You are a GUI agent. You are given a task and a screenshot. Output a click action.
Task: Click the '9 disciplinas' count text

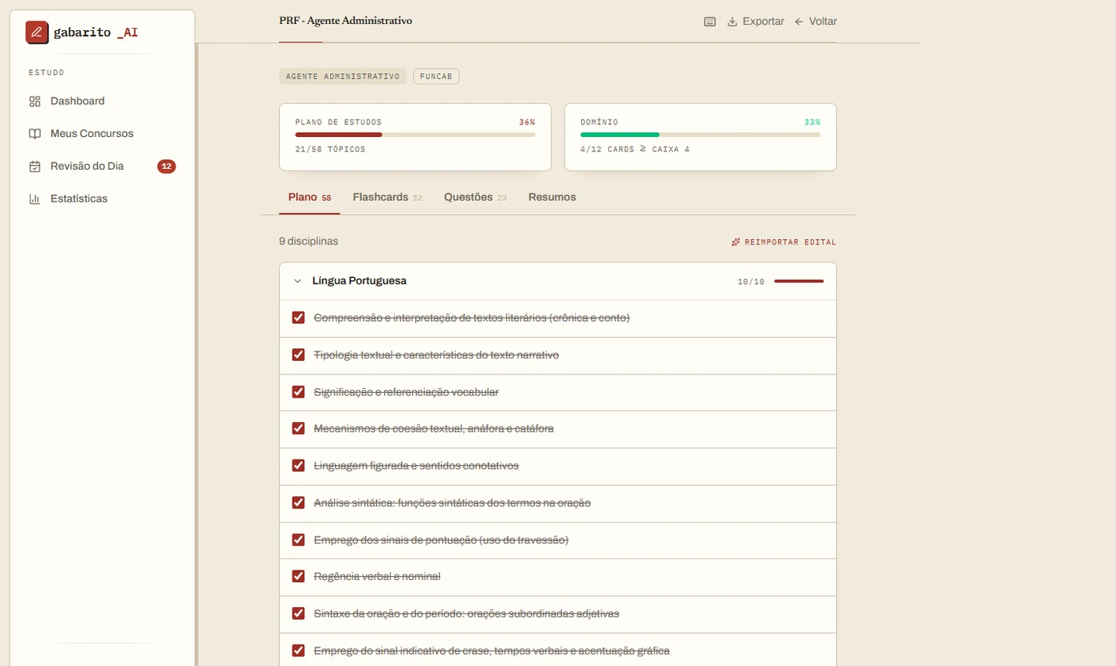point(308,241)
